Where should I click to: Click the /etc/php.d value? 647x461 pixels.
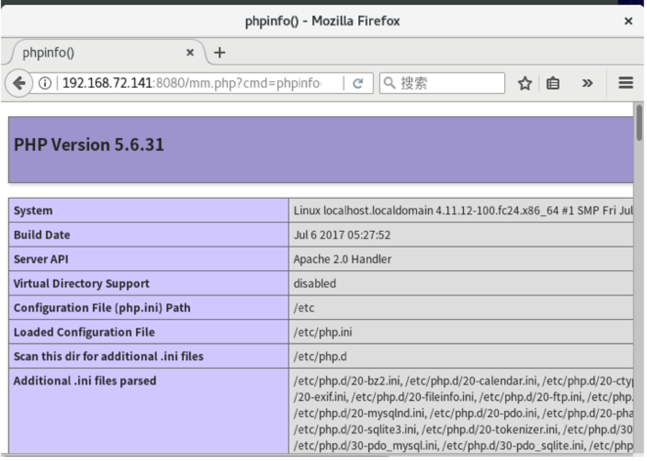click(320, 356)
